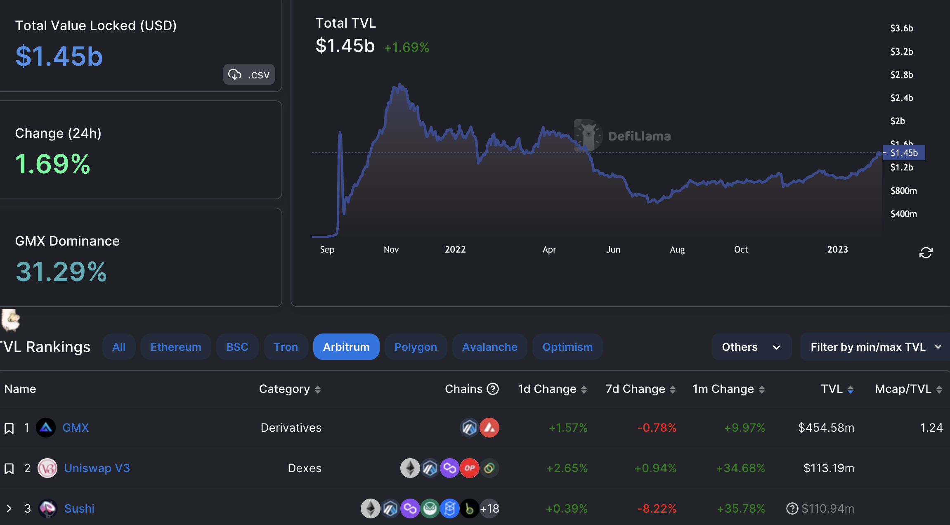This screenshot has height=525, width=950.
Task: Click the Chains help question icon
Action: [x=493, y=389]
